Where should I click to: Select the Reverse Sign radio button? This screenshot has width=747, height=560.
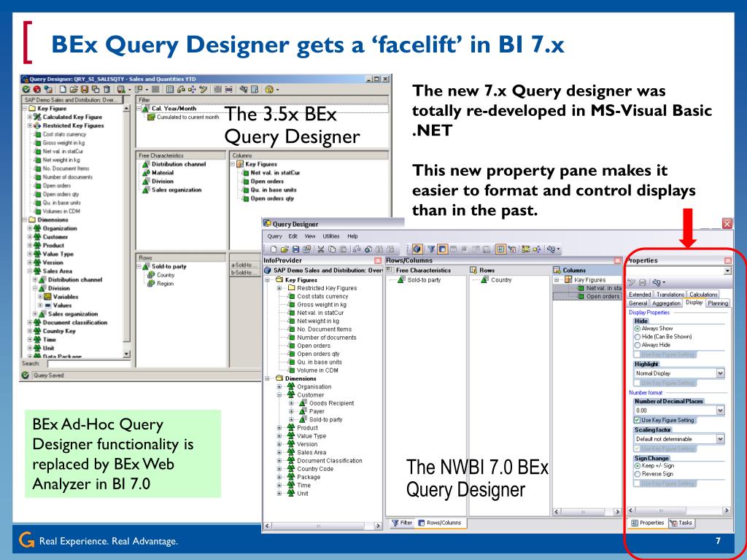[x=637, y=474]
